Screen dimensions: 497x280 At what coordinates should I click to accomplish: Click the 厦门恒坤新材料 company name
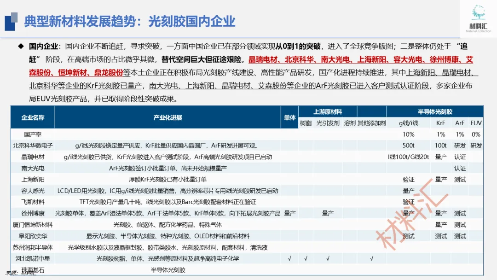tap(33, 225)
